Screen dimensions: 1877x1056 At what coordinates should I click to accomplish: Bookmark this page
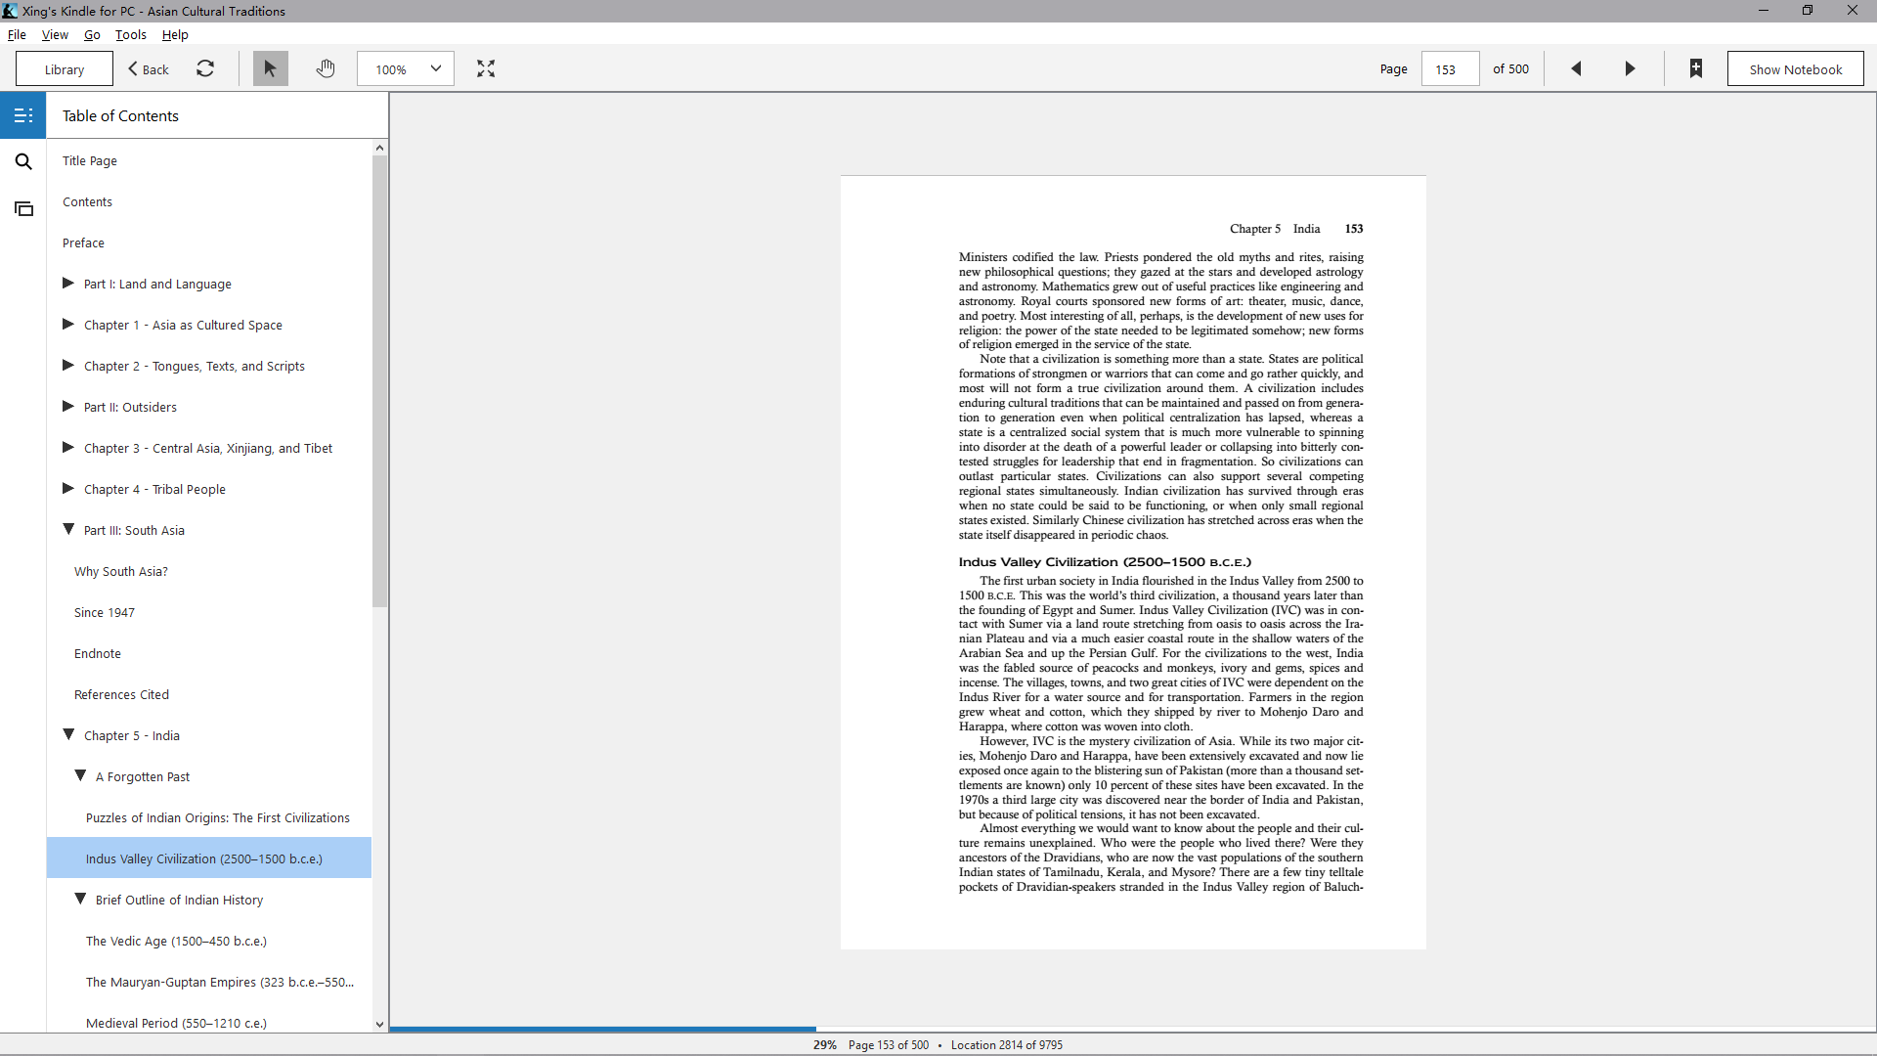click(1696, 68)
